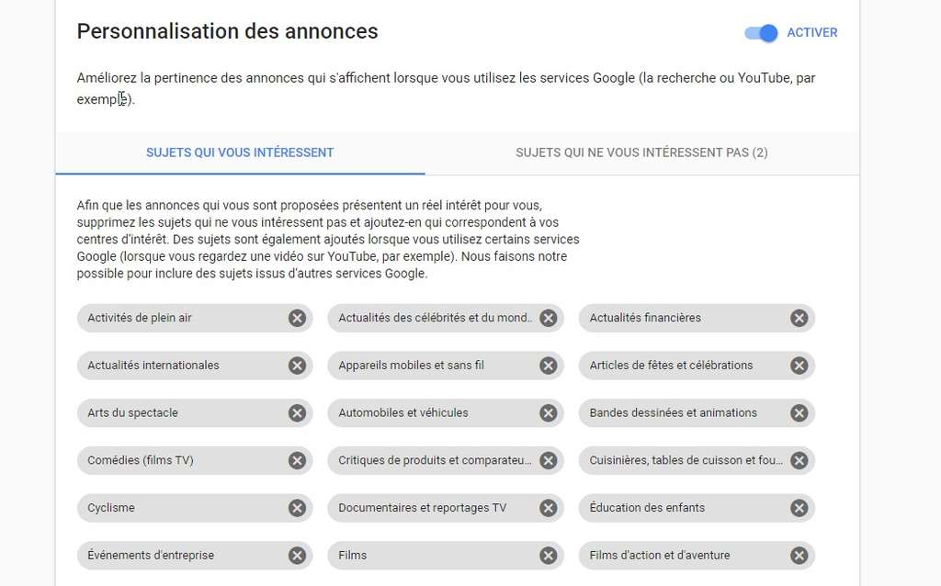Delete the "Actualités des célébrités" topic chip
This screenshot has width=941, height=586.
tap(548, 318)
